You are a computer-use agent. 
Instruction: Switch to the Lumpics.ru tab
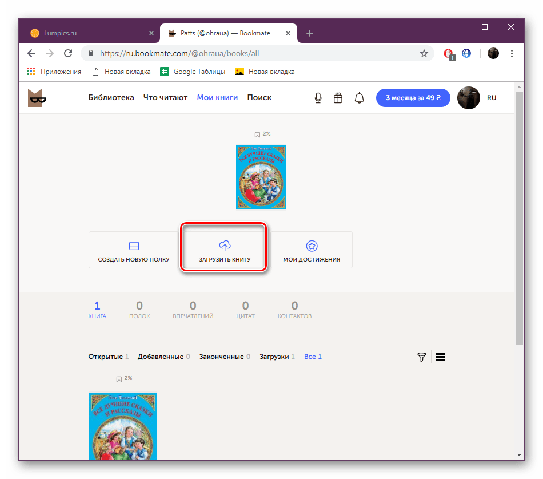point(90,33)
